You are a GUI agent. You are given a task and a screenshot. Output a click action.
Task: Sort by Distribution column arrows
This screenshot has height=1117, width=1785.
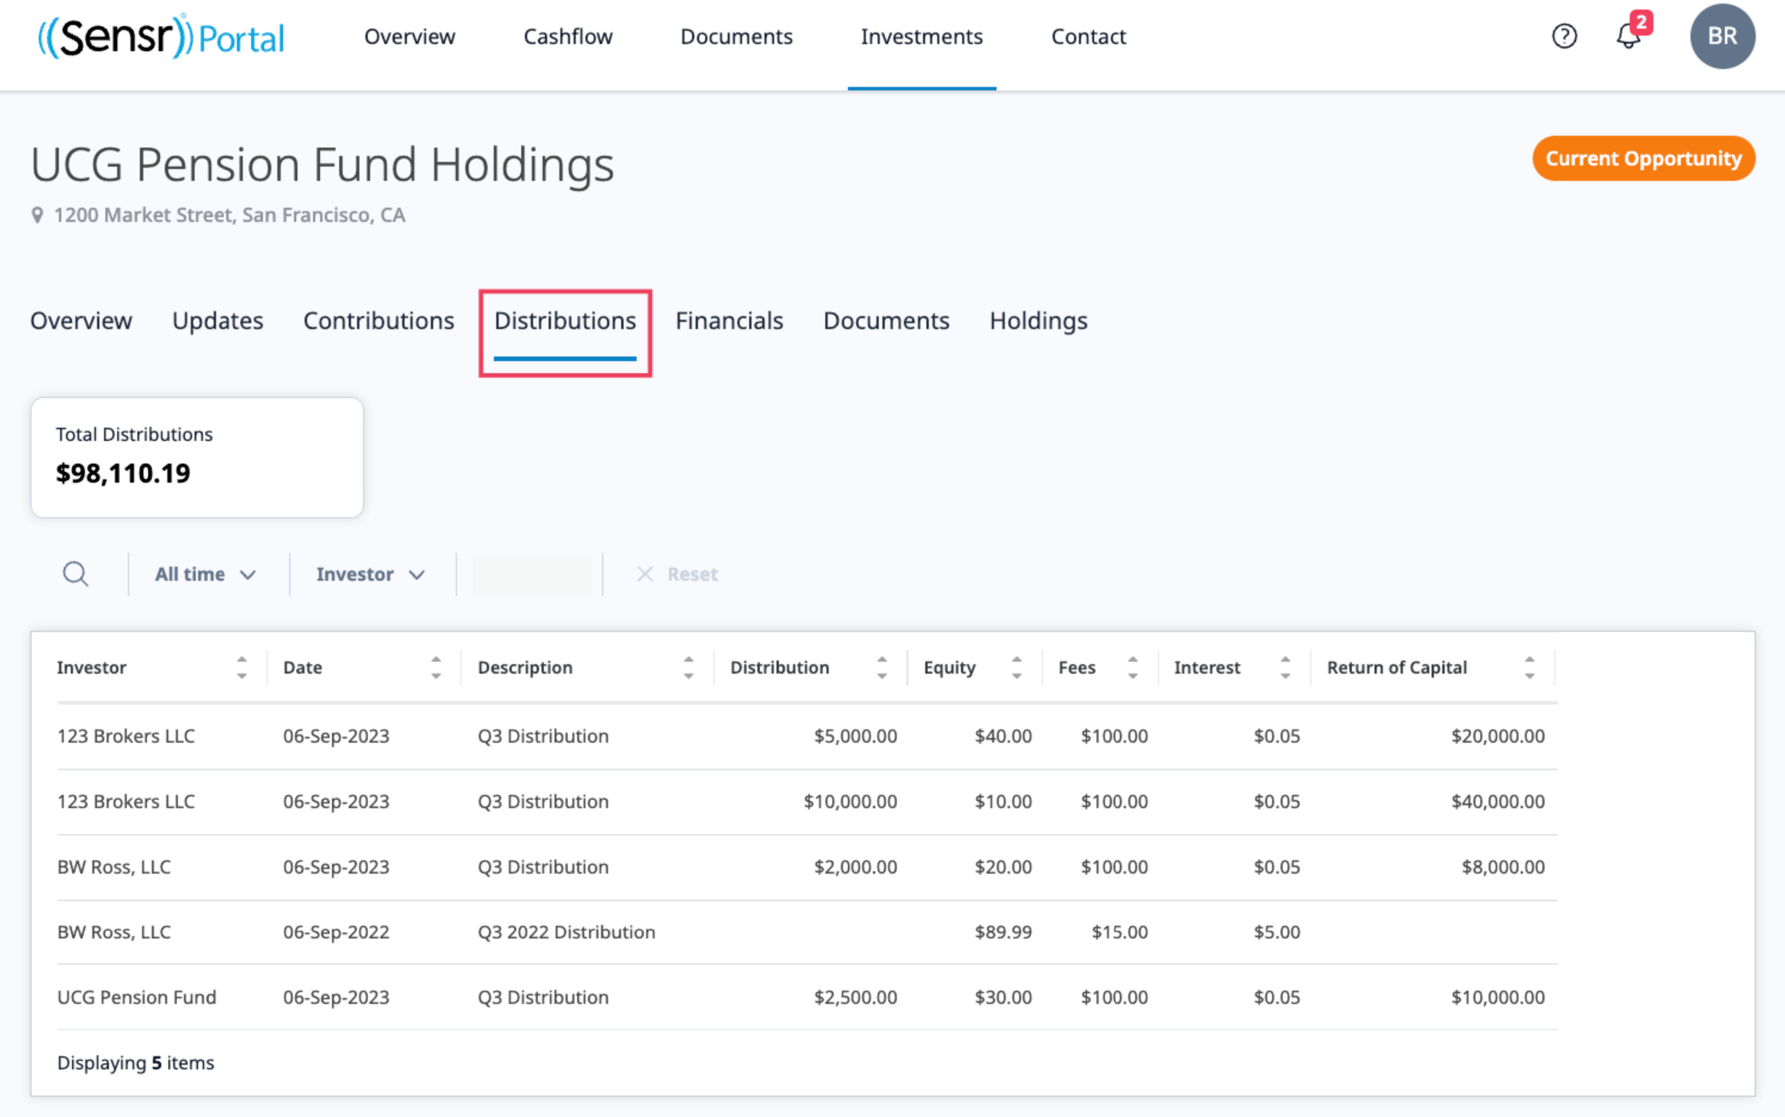(x=882, y=667)
